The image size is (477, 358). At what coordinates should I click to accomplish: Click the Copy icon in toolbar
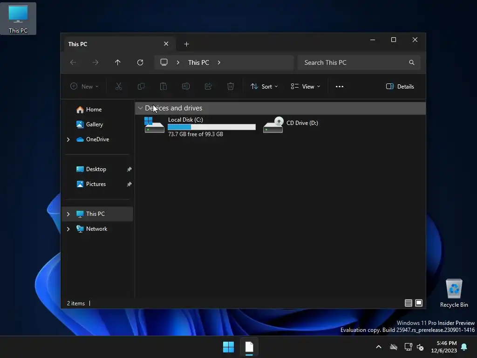[x=141, y=86]
